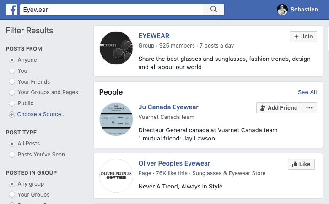This screenshot has width=329, height=204.
Task: Click '1 mutual friend: Jay Lawson' text
Action: 177,139
